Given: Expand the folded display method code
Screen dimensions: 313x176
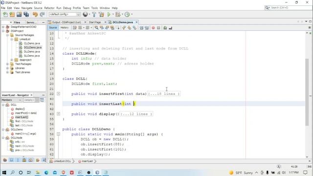Looking at the screenshot, I should (x=58, y=114).
